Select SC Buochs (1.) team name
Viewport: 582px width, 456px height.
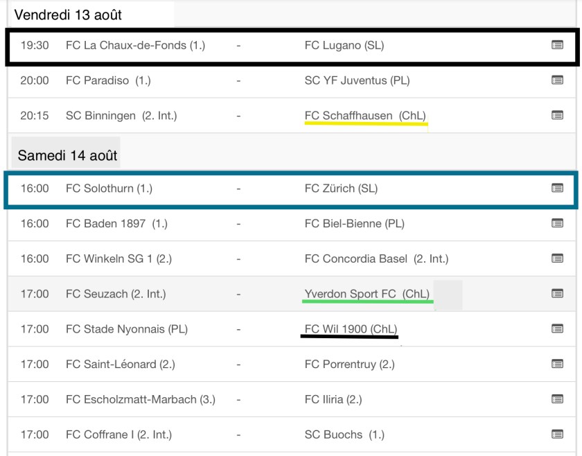click(x=344, y=435)
